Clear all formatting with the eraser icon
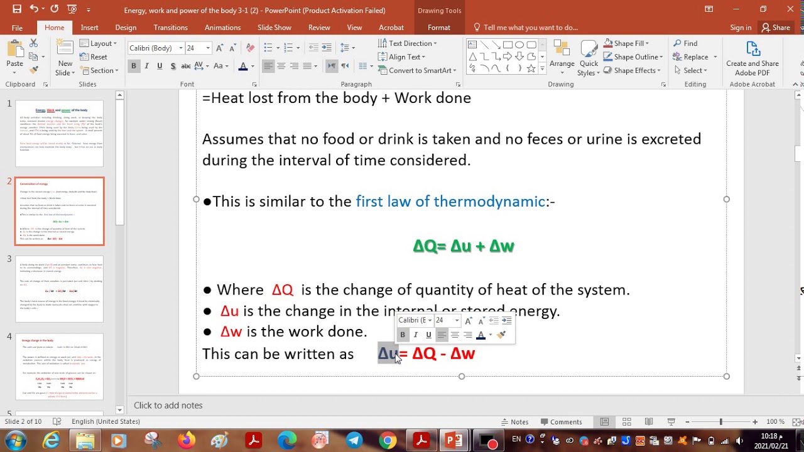 coord(250,48)
